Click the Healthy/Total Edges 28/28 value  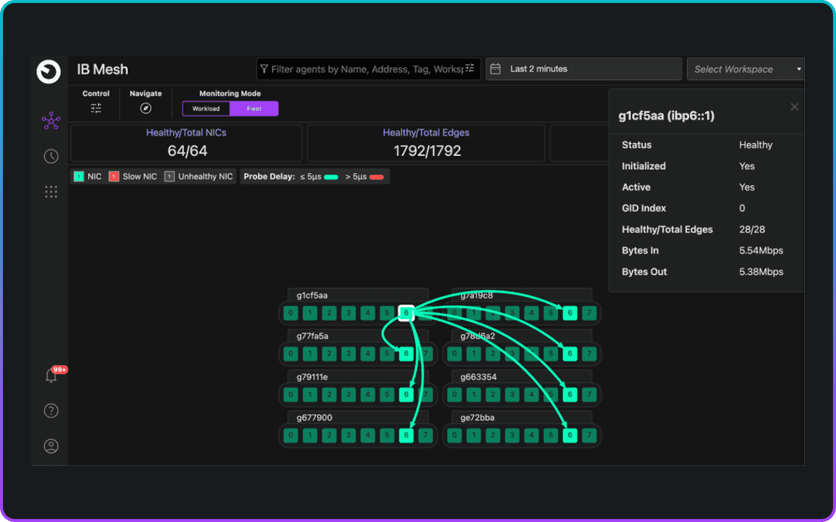tap(752, 230)
